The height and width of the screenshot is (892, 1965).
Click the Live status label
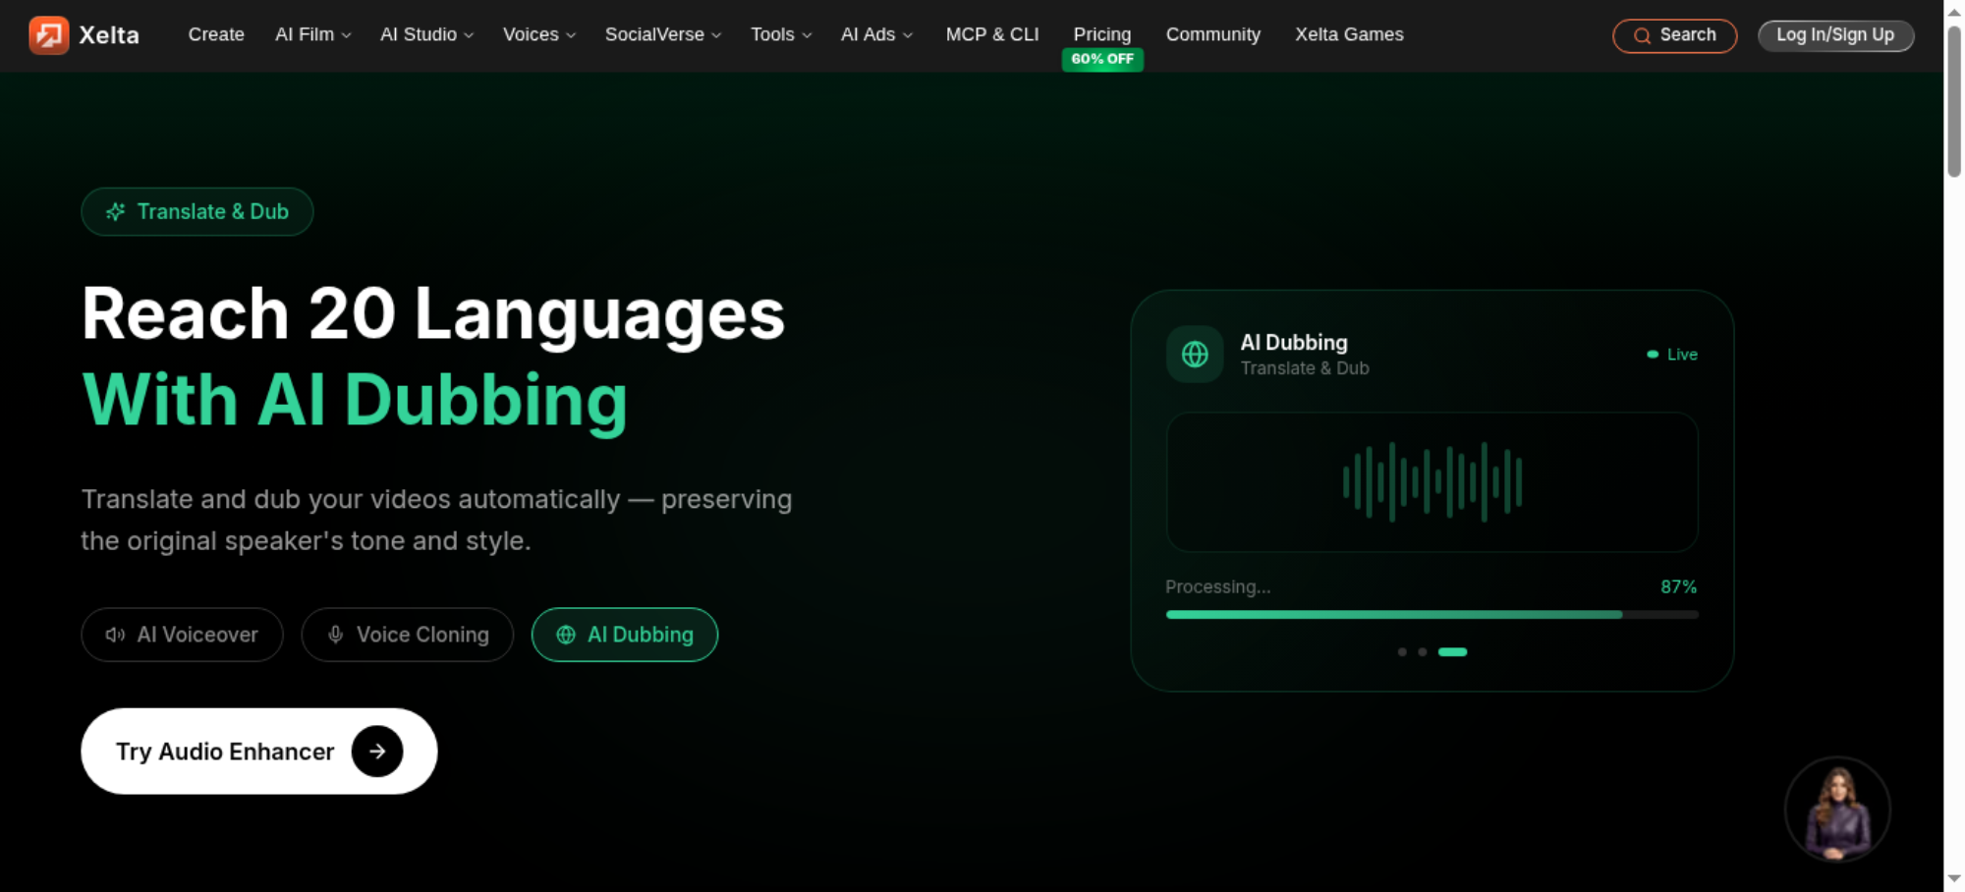pyautogui.click(x=1682, y=355)
